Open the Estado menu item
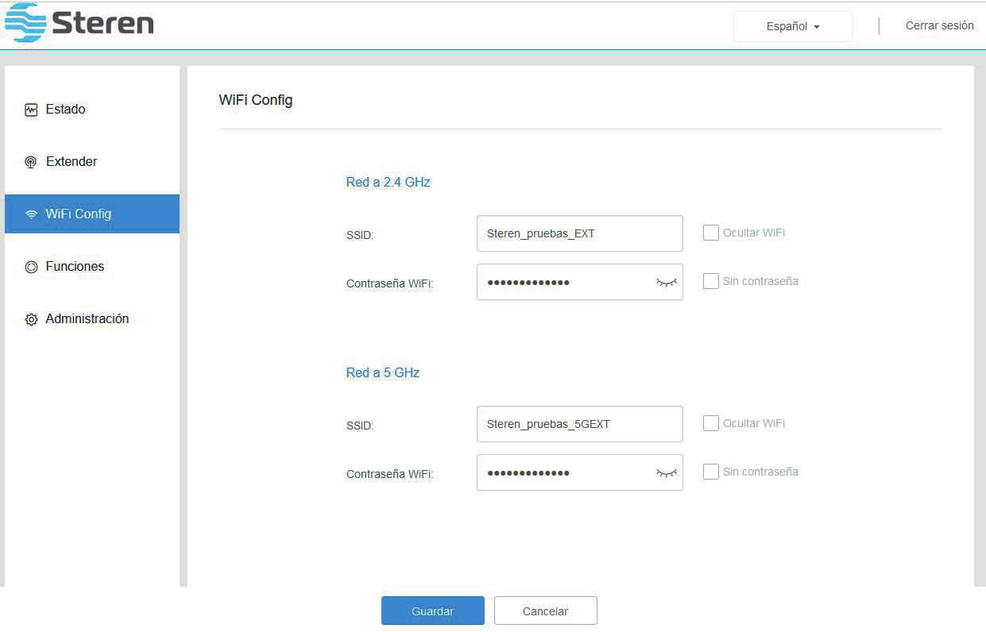986x632 pixels. point(65,110)
